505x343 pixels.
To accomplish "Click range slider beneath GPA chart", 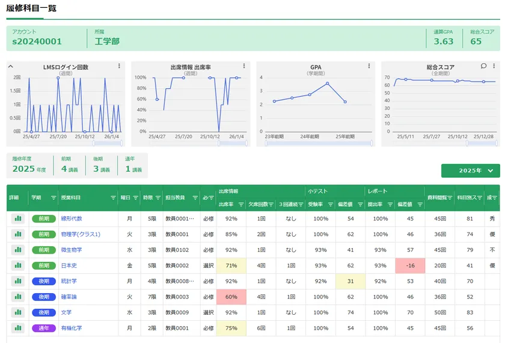I will 319,144.
